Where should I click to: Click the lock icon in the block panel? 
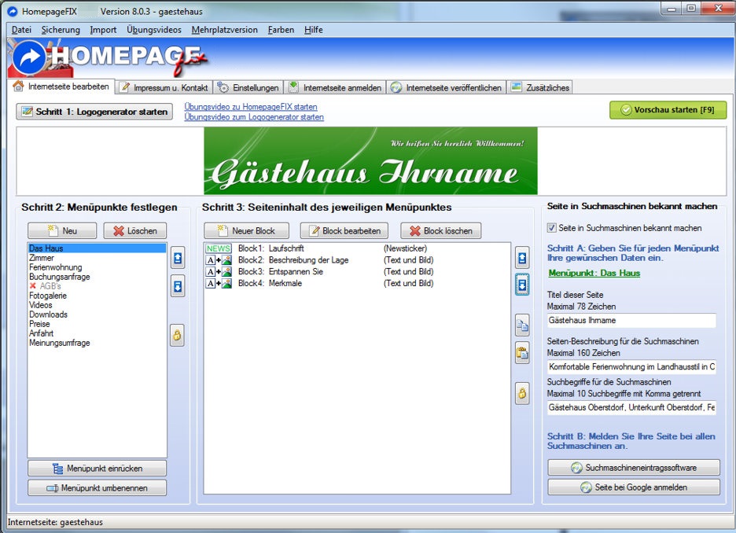[x=521, y=393]
